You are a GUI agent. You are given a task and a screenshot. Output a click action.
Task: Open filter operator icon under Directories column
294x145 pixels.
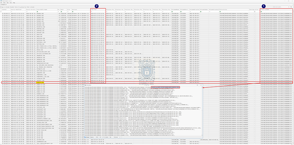click(x=220, y=12)
